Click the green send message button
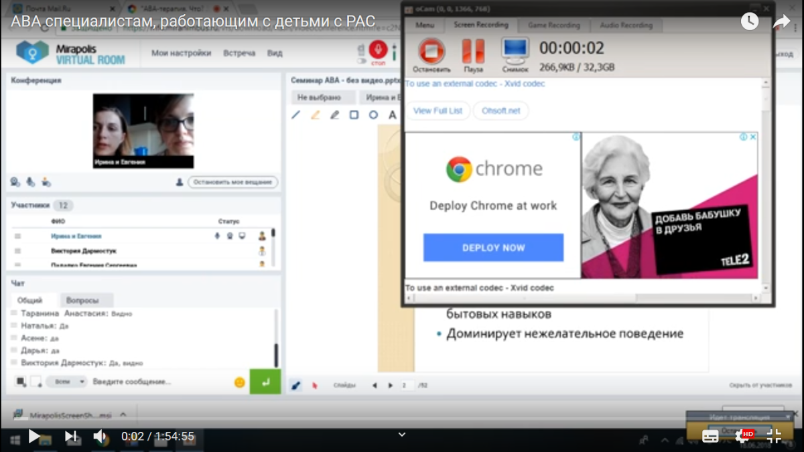This screenshot has width=804, height=452. click(265, 382)
